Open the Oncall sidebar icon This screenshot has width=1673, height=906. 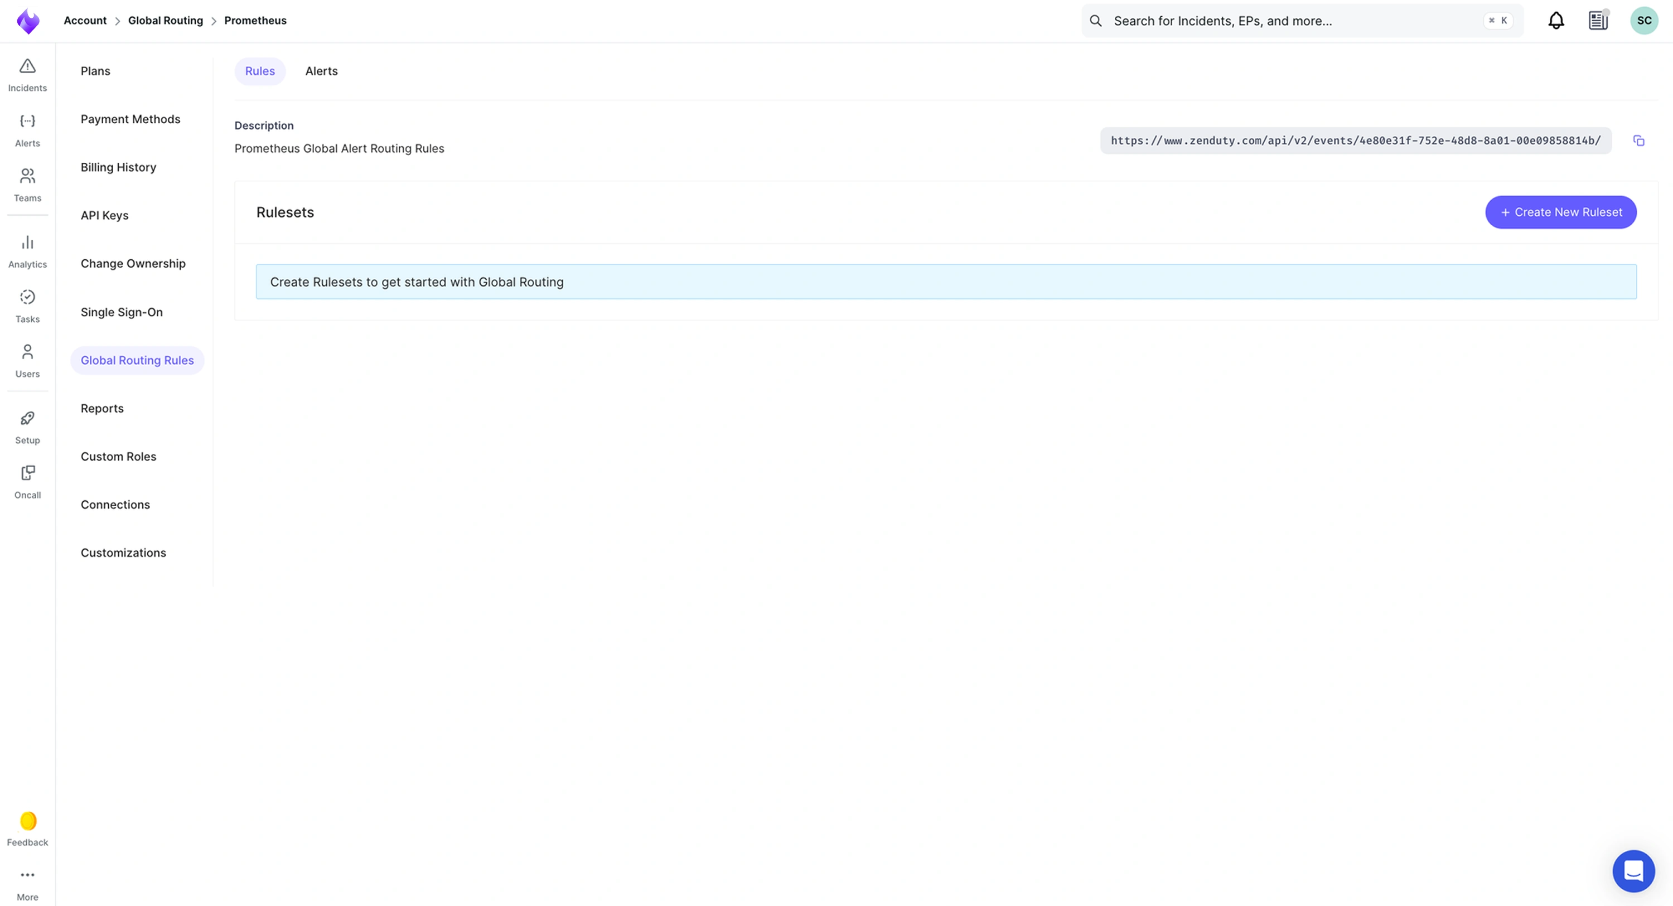click(27, 481)
